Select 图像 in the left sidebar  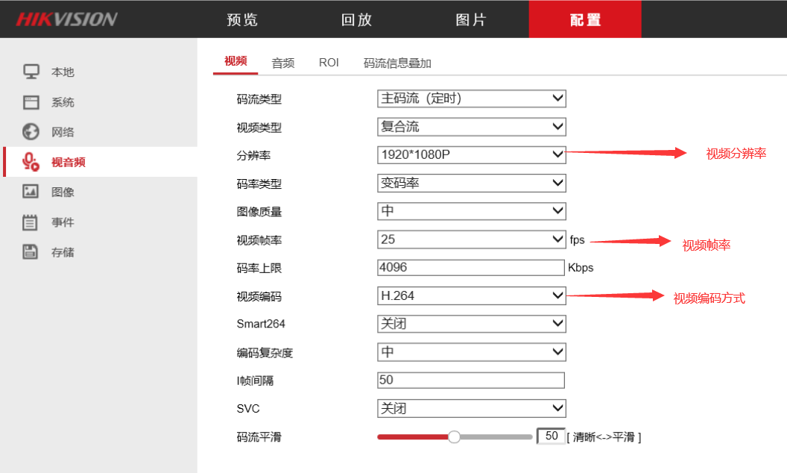[63, 192]
